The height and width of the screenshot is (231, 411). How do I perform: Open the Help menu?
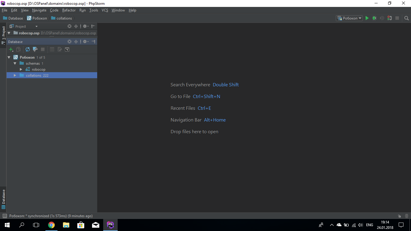[132, 10]
